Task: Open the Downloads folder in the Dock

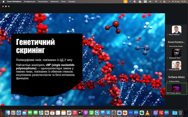Action: 175,113
